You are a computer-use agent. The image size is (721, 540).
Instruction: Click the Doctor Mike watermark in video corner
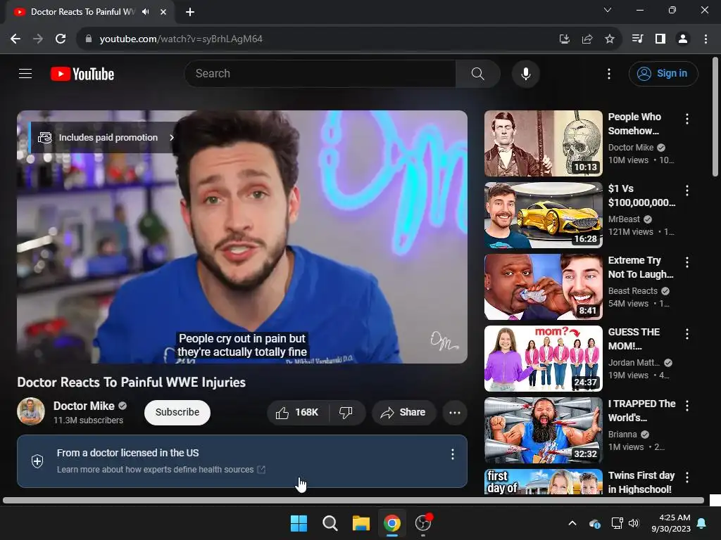(x=444, y=341)
